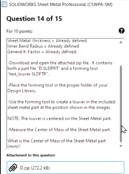This screenshot has height=174, width=129.
Task: Click the test_louver.SLDFTP filename in the text
Action: click(x=28, y=74)
